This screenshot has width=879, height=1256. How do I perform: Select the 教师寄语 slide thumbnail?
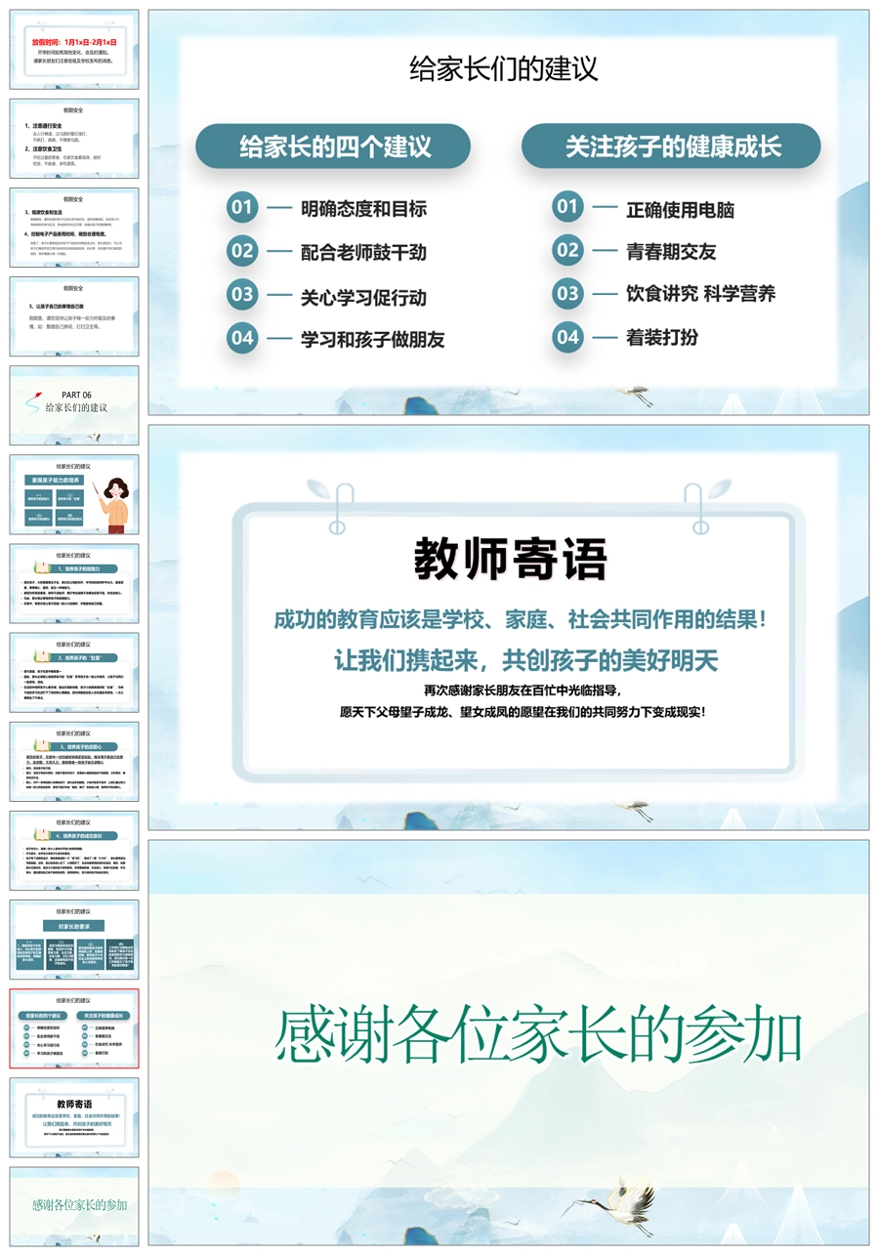(74, 1117)
